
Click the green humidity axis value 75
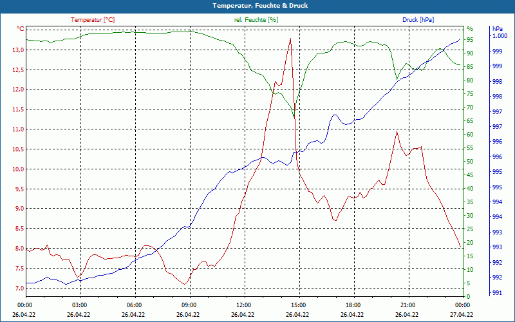pos(470,94)
